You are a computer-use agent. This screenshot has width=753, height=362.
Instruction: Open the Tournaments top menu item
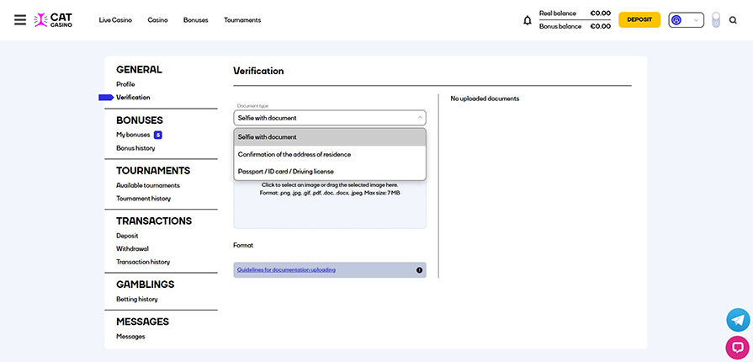click(242, 20)
